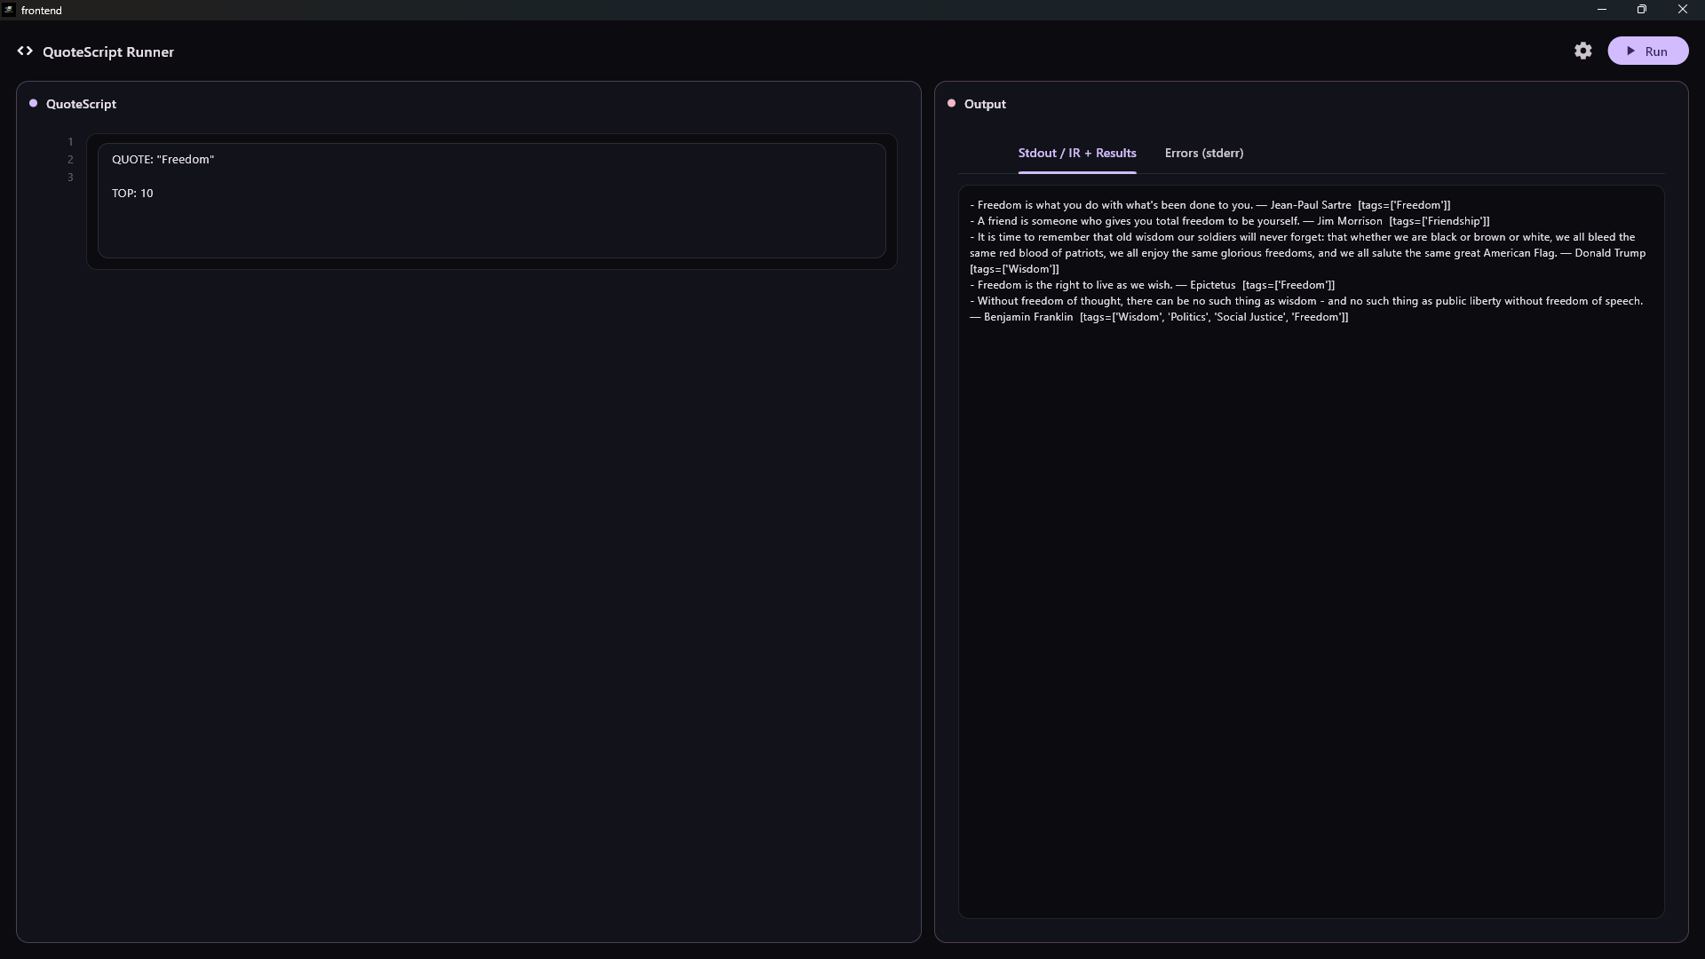Click the play triangle inside the Run button

coord(1630,51)
